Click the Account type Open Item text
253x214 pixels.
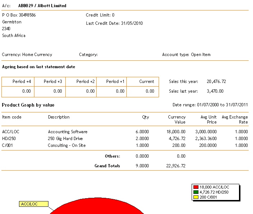click(x=186, y=55)
